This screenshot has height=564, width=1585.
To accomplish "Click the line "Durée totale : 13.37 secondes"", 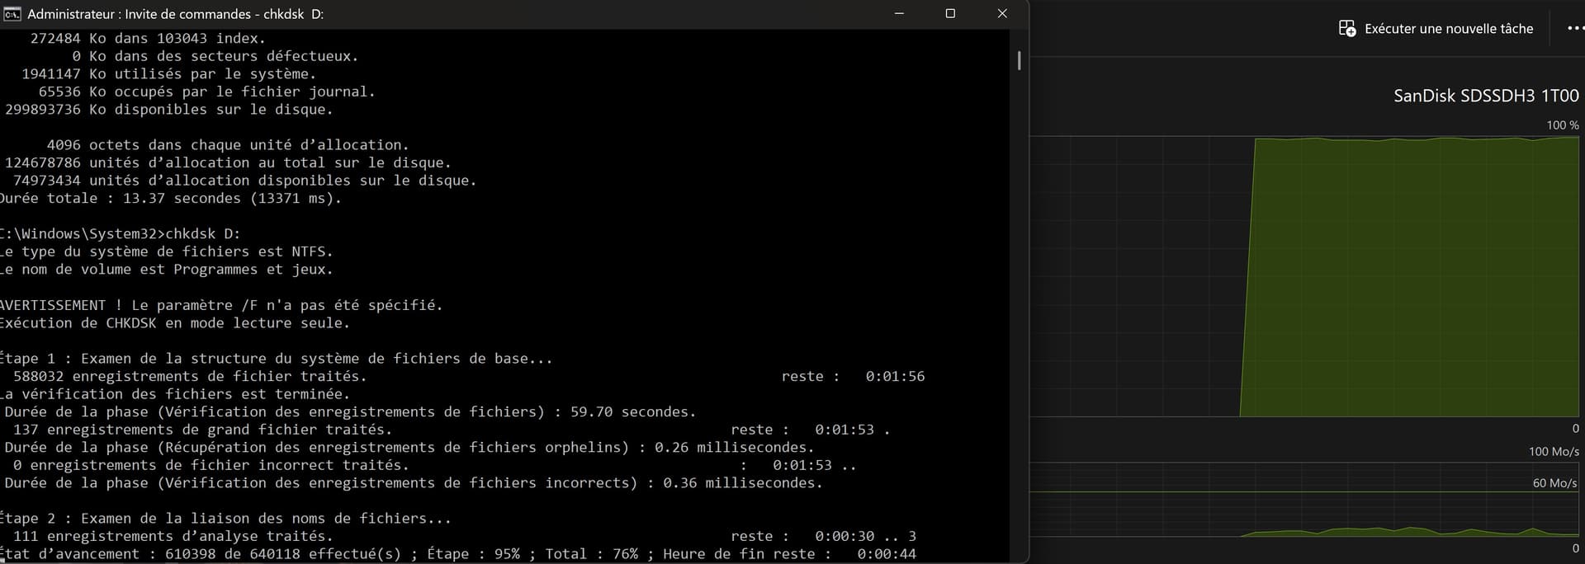I will pos(171,199).
